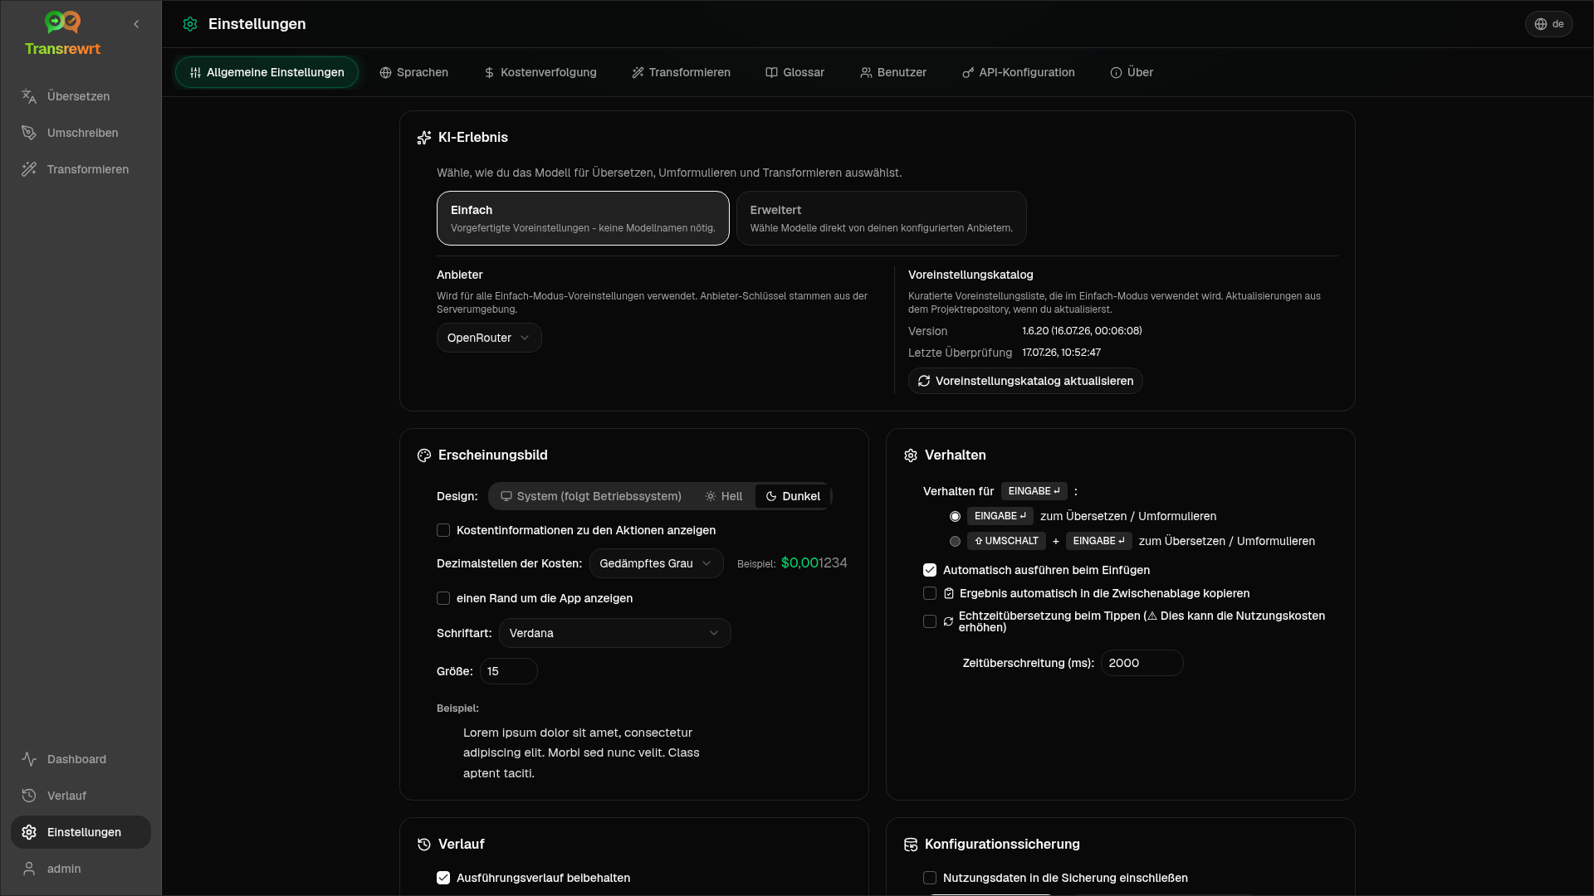
Task: Click the example cost value $0,001234
Action: [x=814, y=563]
